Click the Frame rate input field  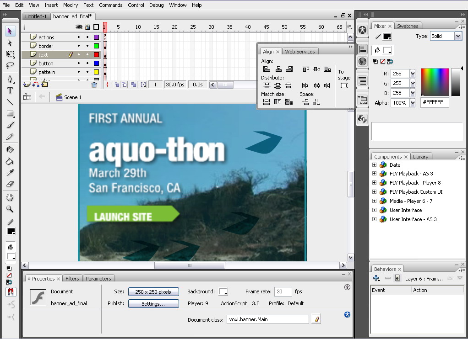click(283, 291)
